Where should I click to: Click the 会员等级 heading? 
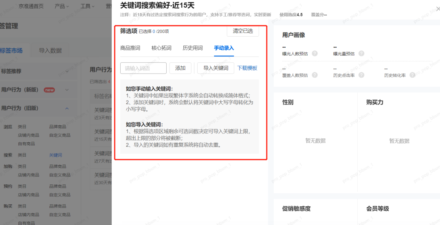(x=377, y=209)
